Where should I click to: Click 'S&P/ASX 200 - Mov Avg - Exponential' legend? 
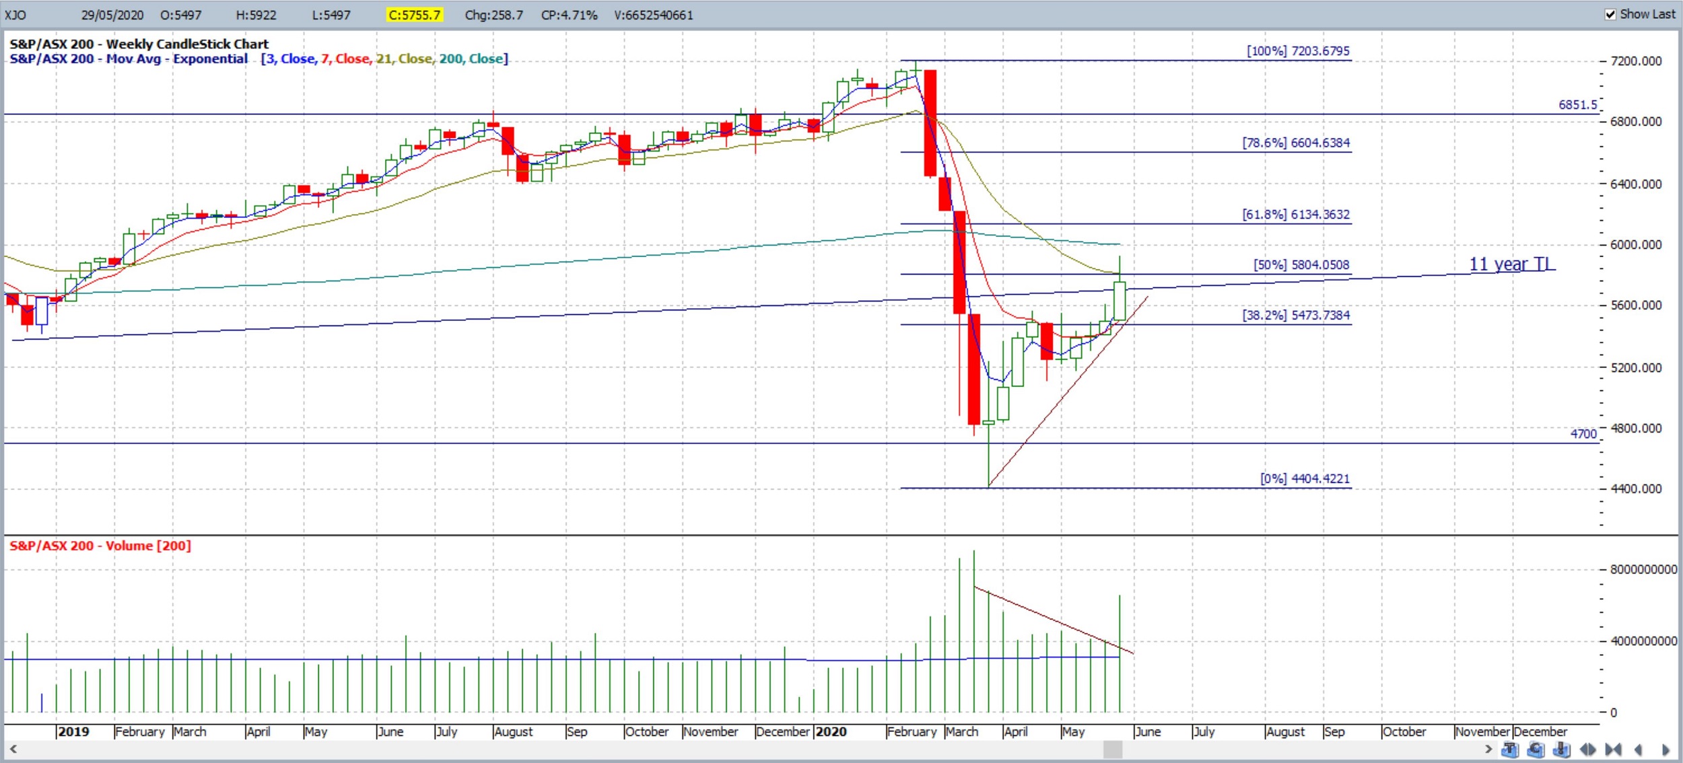129,59
